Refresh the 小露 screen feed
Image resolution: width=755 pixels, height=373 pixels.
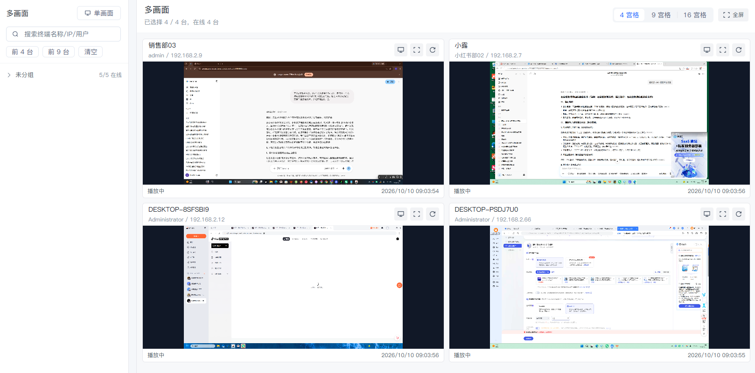tap(739, 50)
